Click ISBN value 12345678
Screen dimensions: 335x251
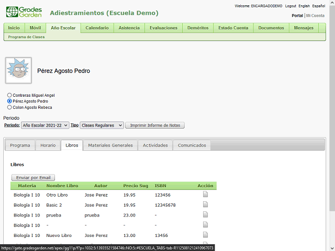click(165, 205)
